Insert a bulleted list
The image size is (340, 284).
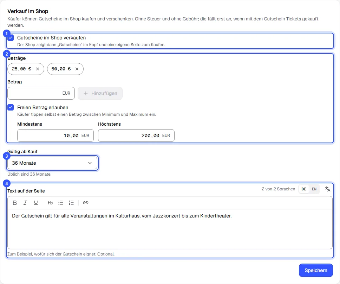pyautogui.click(x=61, y=203)
